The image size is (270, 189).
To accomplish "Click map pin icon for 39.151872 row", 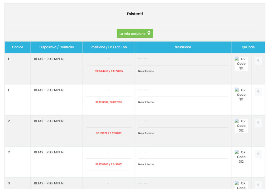I will click(258, 123).
